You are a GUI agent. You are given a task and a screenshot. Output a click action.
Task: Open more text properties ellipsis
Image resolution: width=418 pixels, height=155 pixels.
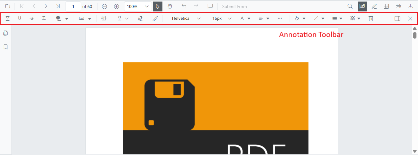(x=280, y=19)
